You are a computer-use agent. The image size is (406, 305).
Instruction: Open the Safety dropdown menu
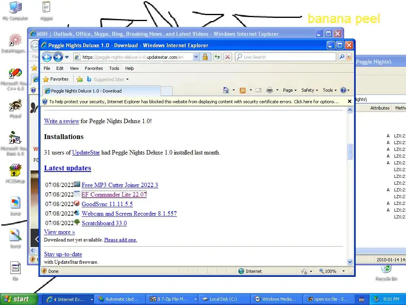[x=309, y=90]
